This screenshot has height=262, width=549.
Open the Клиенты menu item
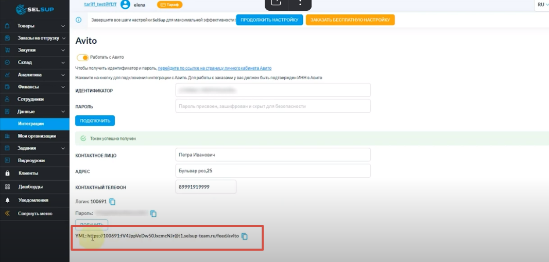(x=35, y=173)
